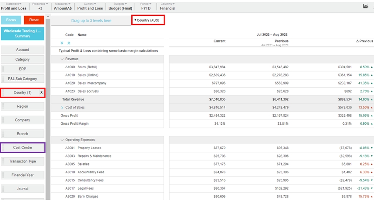
Task: Click the Country (AUS) filter funnel icon
Action: [x=135, y=20]
